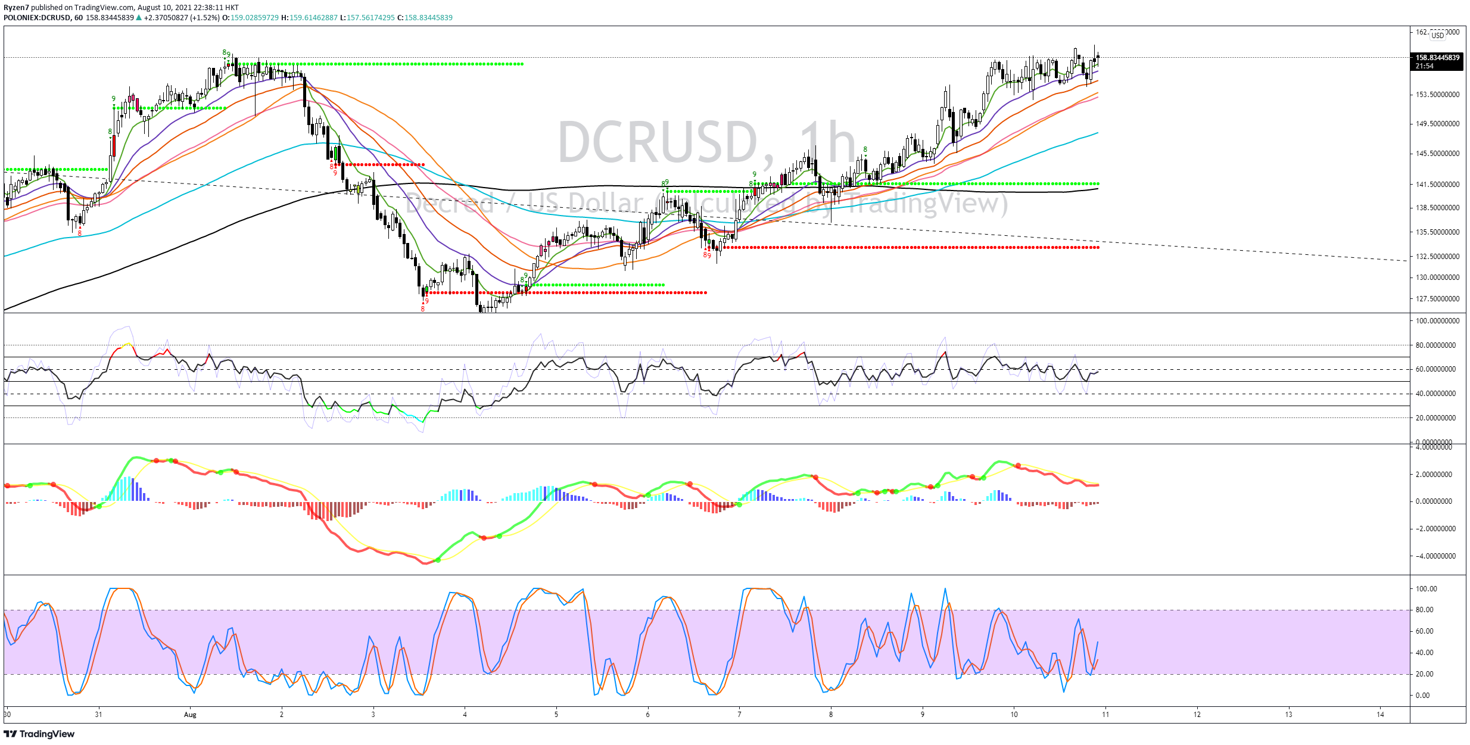Click price axis label 130.00000000
Image resolution: width=1470 pixels, height=745 pixels.
(1438, 278)
